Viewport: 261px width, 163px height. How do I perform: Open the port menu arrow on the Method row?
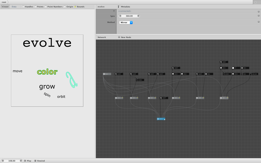259,22
